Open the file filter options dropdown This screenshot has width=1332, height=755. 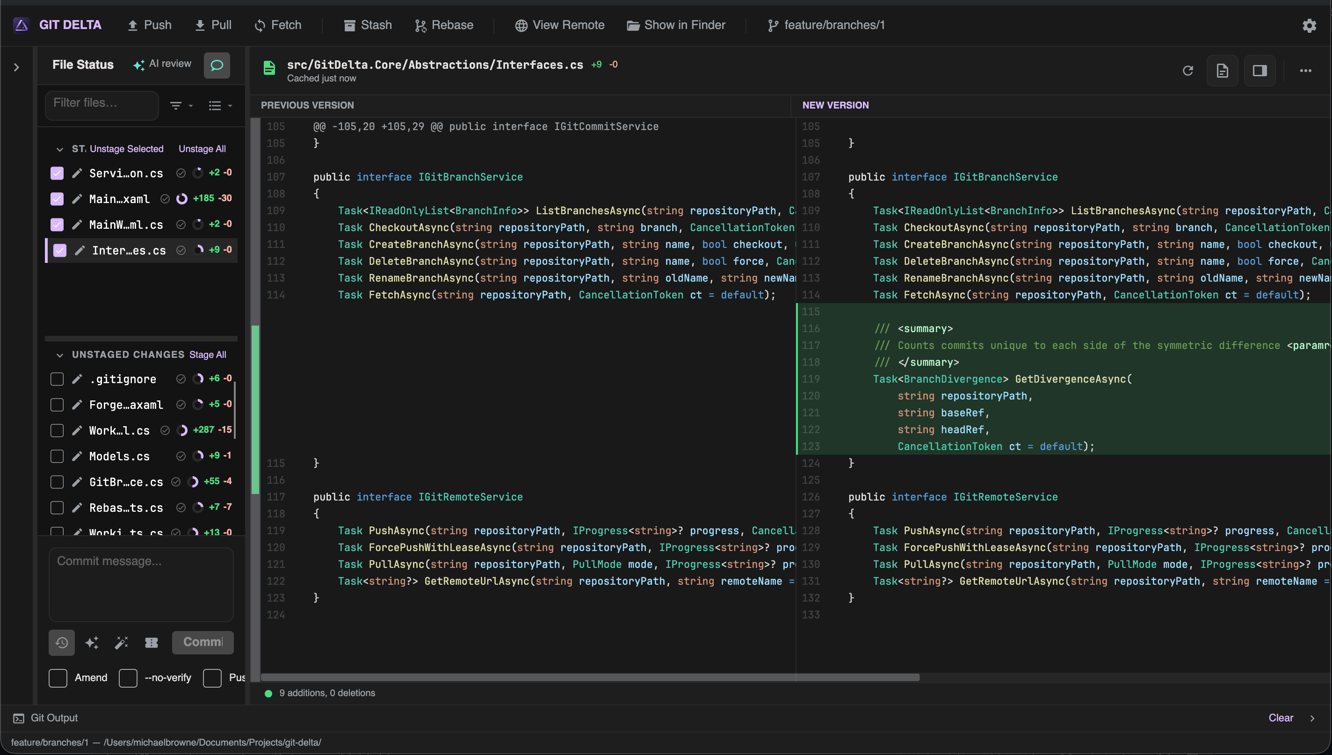tap(181, 106)
